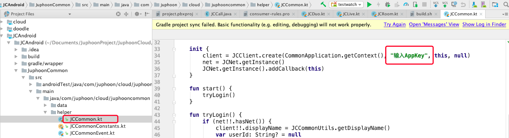Switch to the JCLive.kt tab
Image resolution: width=509 pixels, height=138 pixels.
(350, 14)
